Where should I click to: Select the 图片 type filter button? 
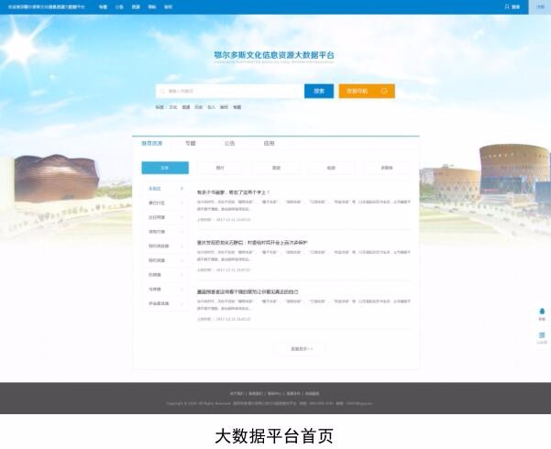tap(220, 168)
